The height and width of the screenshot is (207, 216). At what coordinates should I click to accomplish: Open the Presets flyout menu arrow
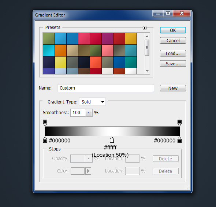(x=145, y=28)
